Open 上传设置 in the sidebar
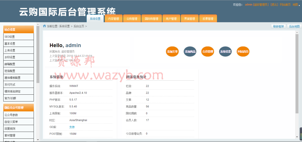Screen dimensions: 302x142 tap(19, 50)
